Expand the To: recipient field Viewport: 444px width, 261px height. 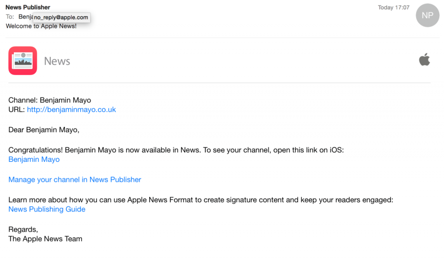10,16
